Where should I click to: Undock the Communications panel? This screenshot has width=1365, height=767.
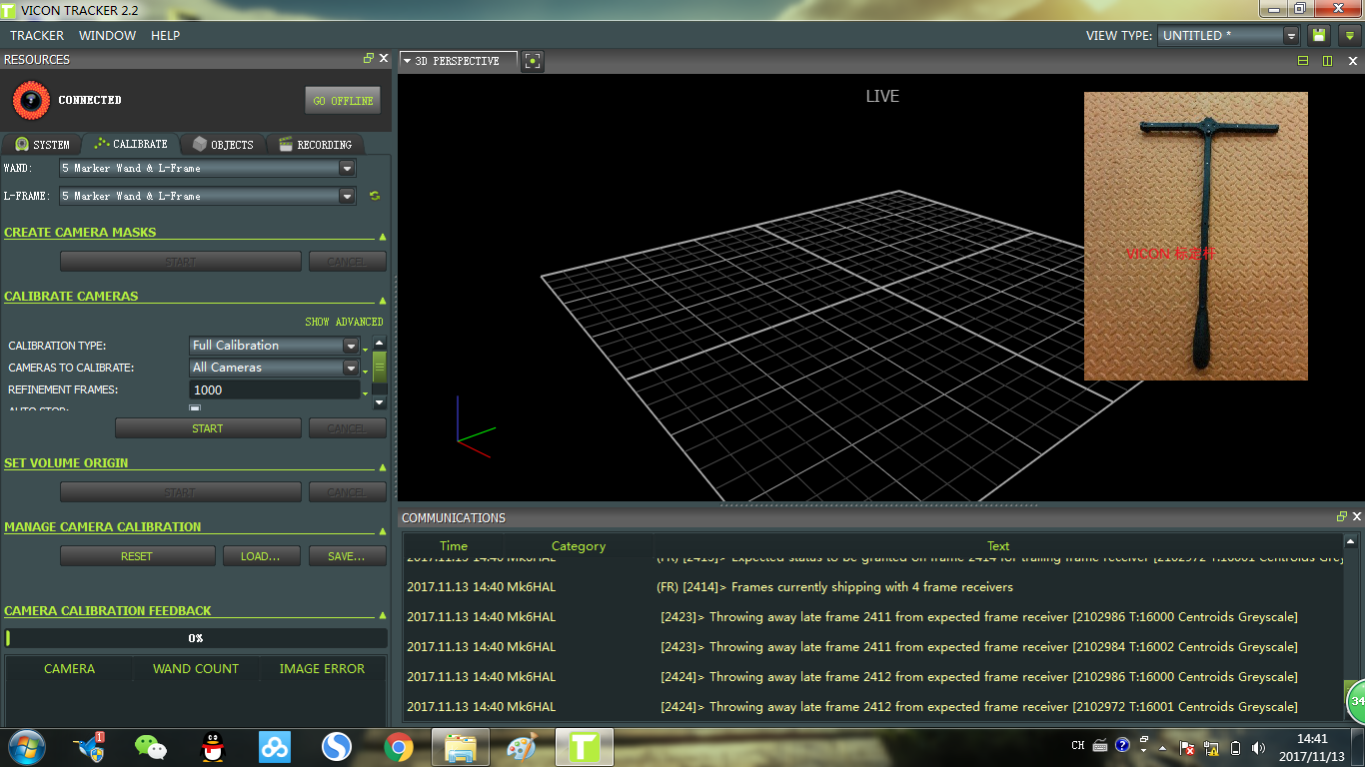(x=1341, y=516)
